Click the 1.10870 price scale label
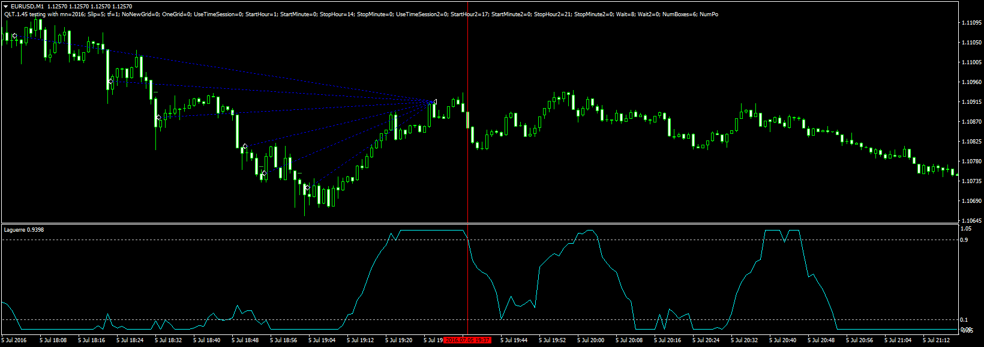The image size is (984, 347). [x=971, y=122]
